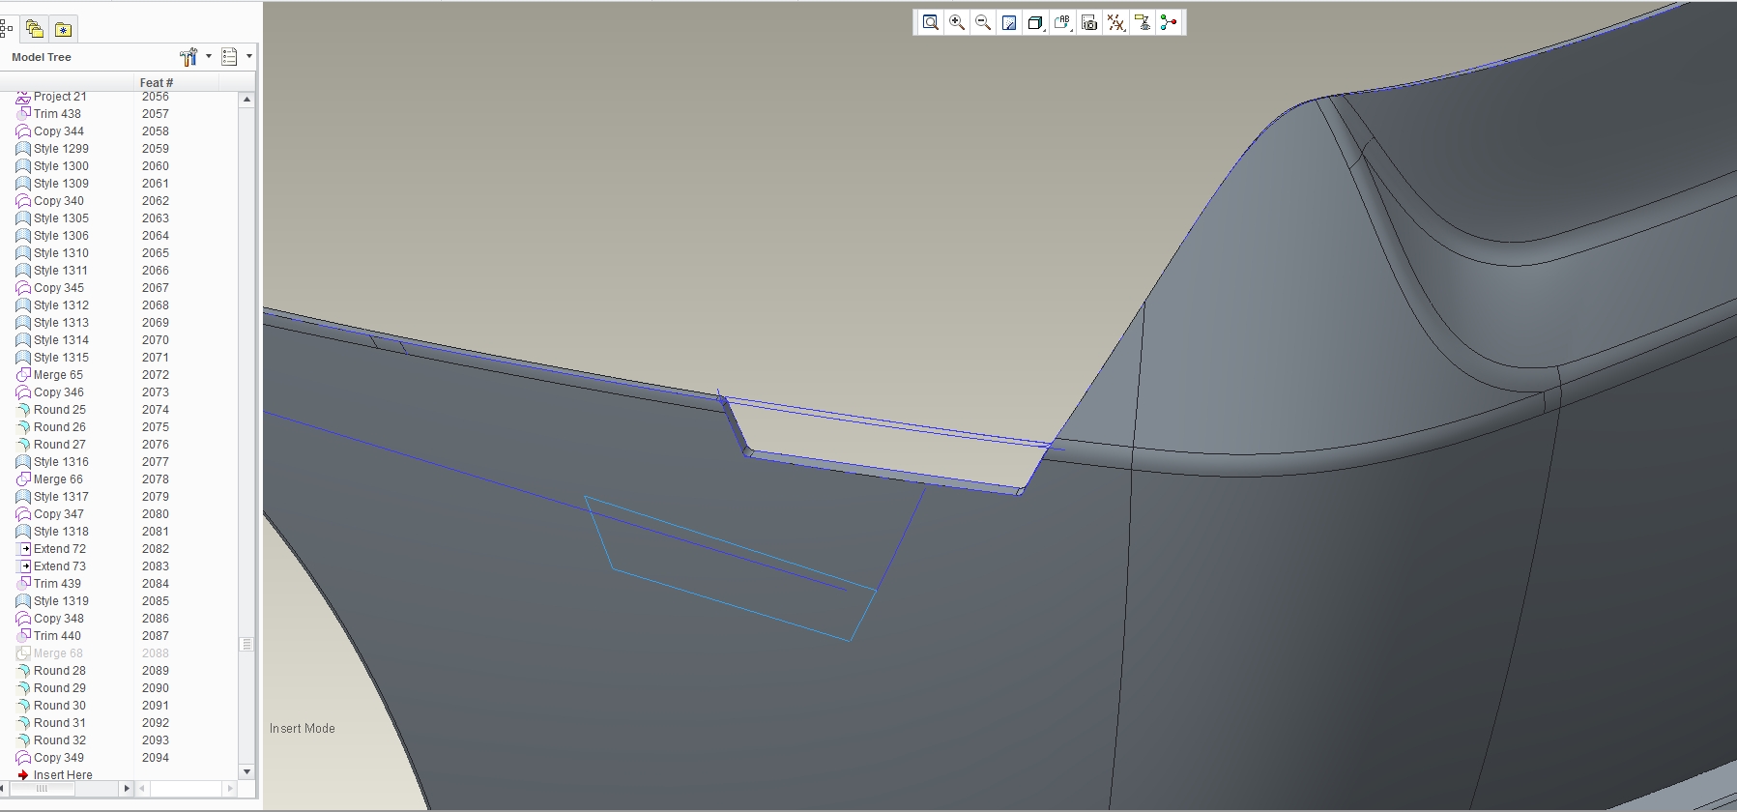The image size is (1737, 812).
Task: Click the model tree scroll-up arrow
Action: click(246, 100)
